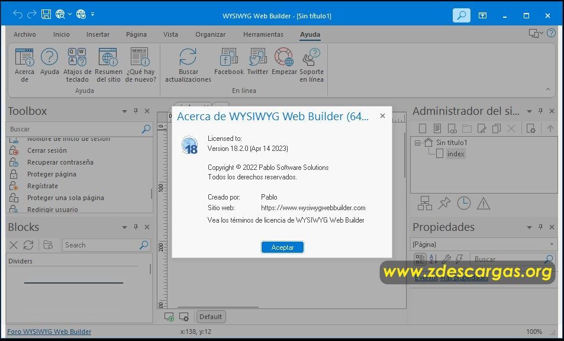This screenshot has height=341, width=564.
Task: Open the Toolbox panel dropdown arrow
Action: (x=124, y=111)
